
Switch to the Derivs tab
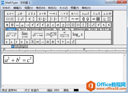coord(23,29)
